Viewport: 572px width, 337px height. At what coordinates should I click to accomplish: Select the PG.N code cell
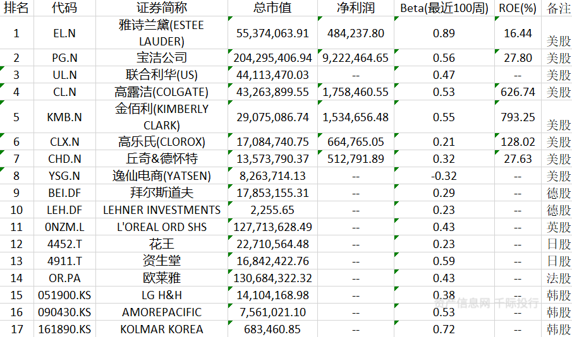(x=64, y=57)
